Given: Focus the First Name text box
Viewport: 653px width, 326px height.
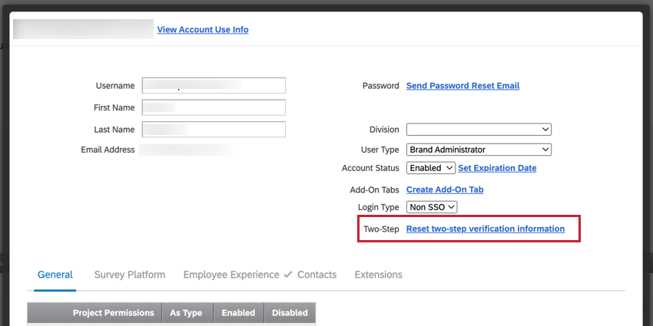Looking at the screenshot, I should coord(214,107).
